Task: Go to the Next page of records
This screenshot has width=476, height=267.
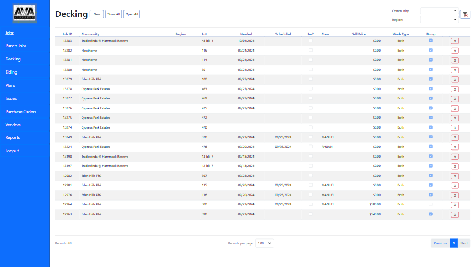Action: tap(464, 243)
